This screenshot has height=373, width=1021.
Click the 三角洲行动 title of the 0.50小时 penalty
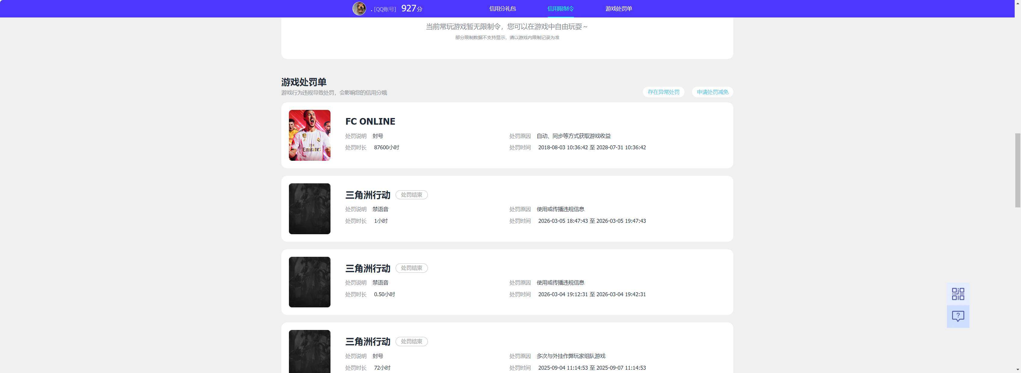(x=368, y=269)
